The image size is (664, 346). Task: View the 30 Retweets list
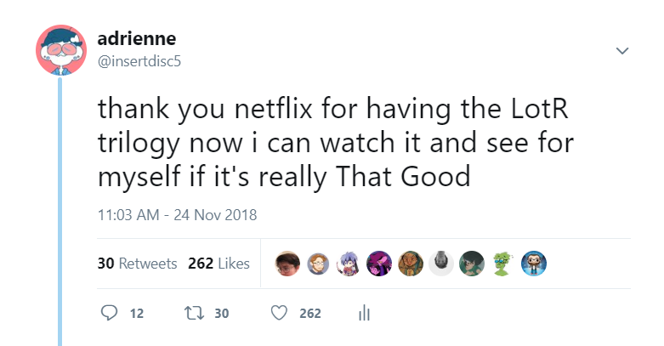[x=137, y=264]
